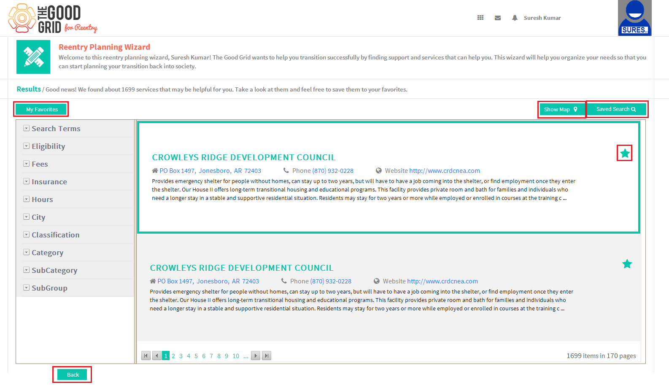Expand the Search Terms filter
This screenshot has width=669, height=388.
26,128
